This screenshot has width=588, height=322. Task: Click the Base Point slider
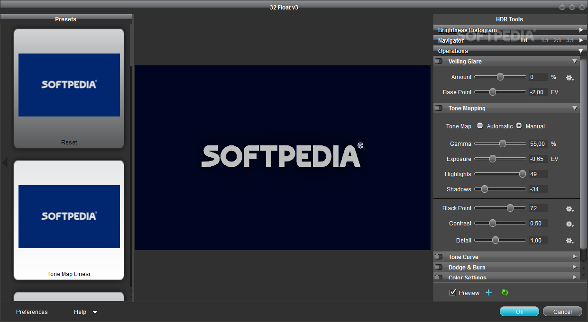[500, 92]
